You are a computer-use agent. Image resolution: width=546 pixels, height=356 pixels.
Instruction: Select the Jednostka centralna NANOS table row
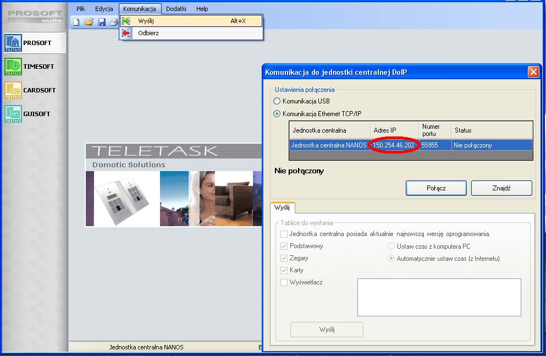point(411,145)
